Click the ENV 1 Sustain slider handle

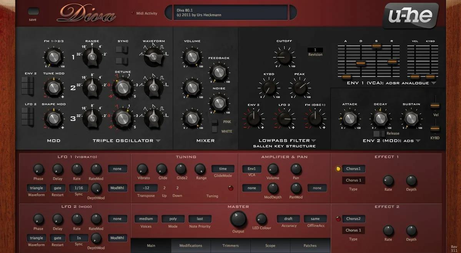click(376, 46)
